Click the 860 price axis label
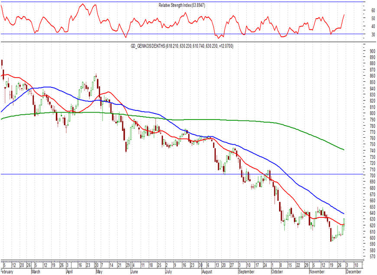The height and width of the screenshot is (275, 377). tap(372, 76)
